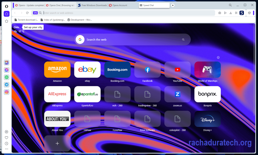Open History clock icon in sidebar
The height and width of the screenshot is (155, 258).
7,143
